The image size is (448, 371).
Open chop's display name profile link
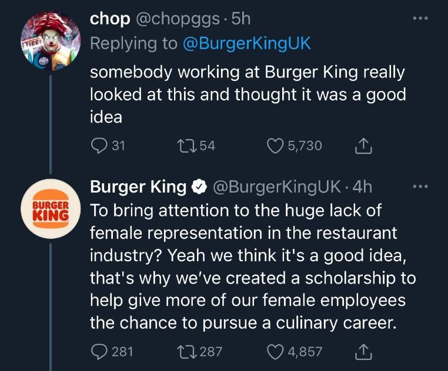[x=109, y=19]
